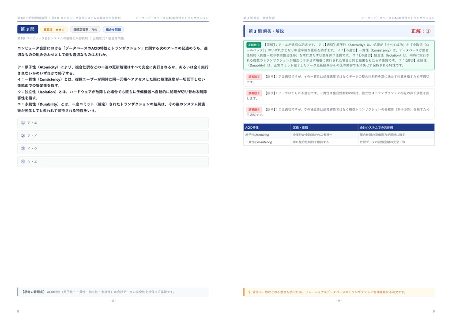Click the 第1部 分野別問題演習 header text

point(32,18)
